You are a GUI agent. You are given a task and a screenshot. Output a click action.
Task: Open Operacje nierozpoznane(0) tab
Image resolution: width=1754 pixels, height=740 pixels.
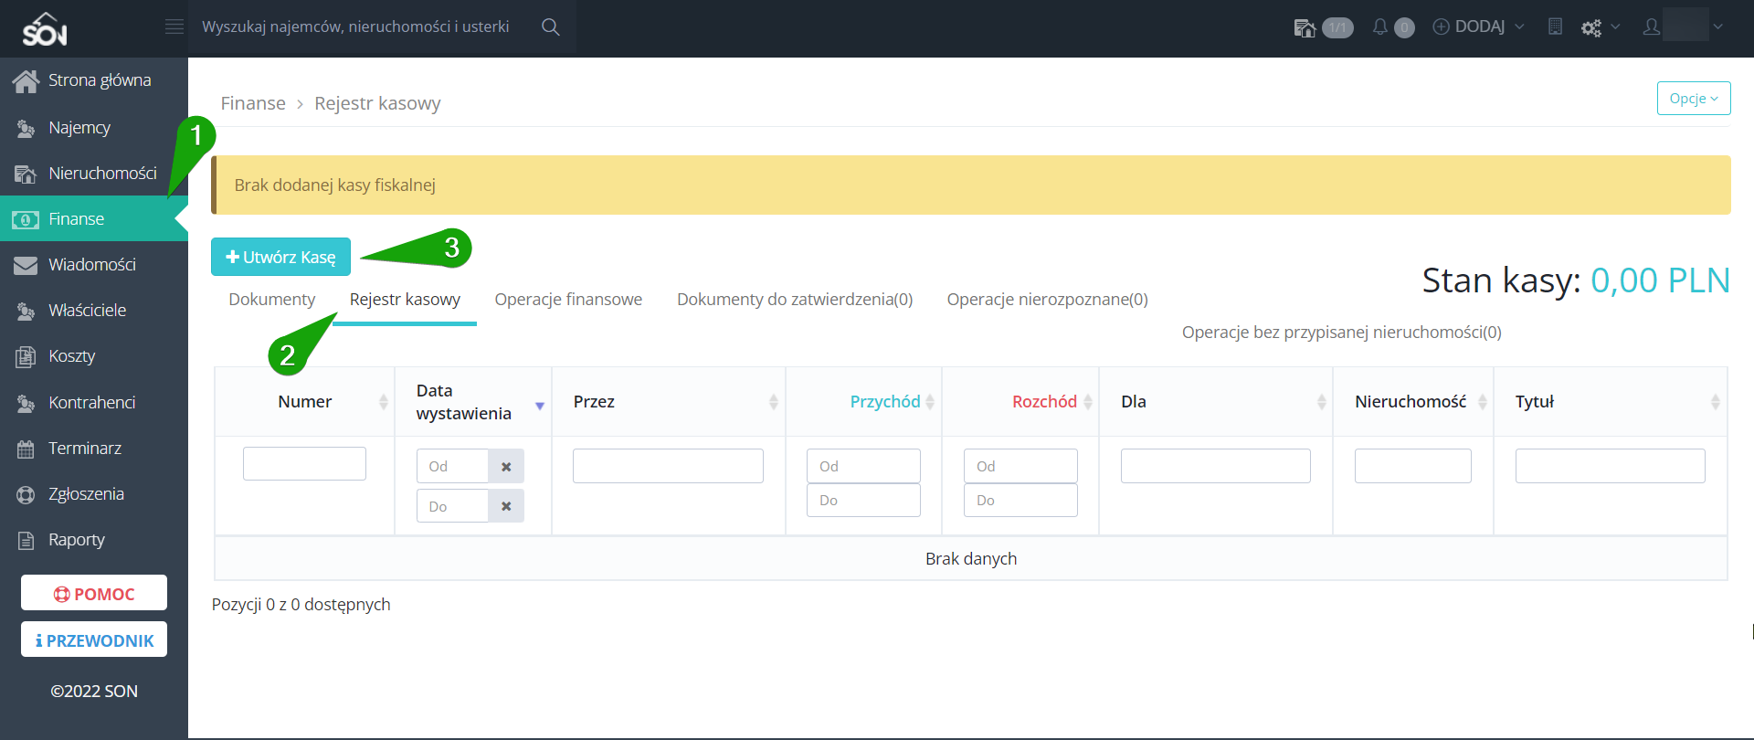point(1048,300)
